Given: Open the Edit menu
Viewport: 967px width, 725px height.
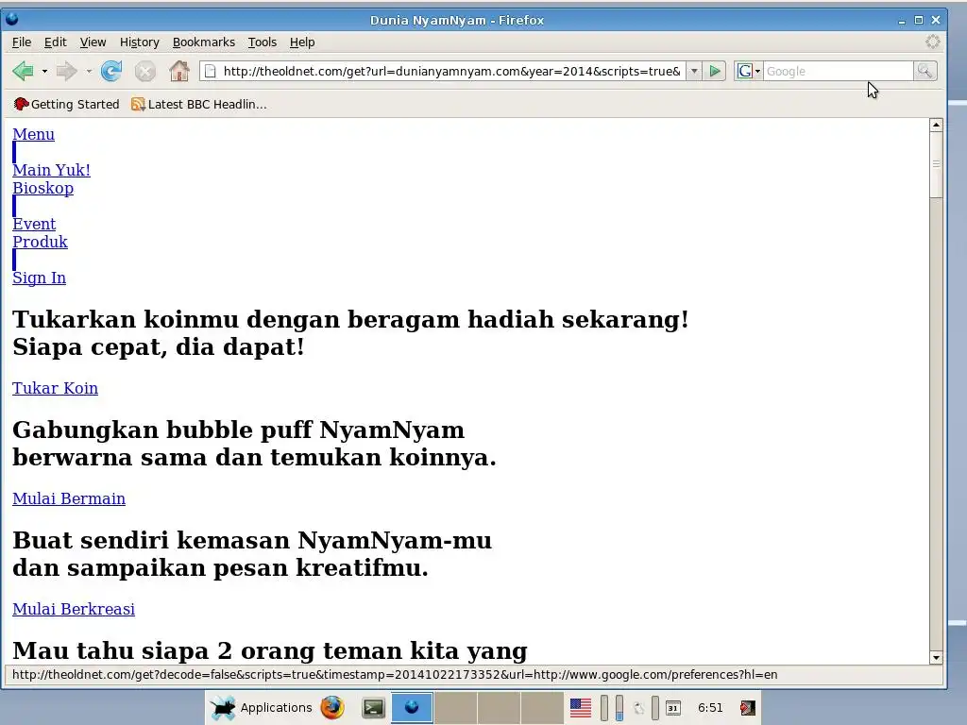Looking at the screenshot, I should (55, 42).
